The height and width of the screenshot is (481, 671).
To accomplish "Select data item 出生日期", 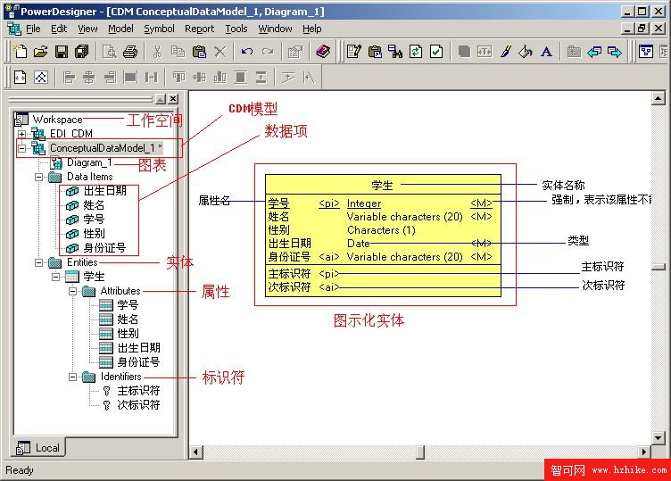I will pos(105,191).
